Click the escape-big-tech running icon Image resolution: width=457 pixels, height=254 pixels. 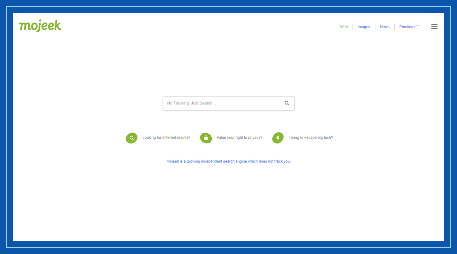[x=278, y=138]
